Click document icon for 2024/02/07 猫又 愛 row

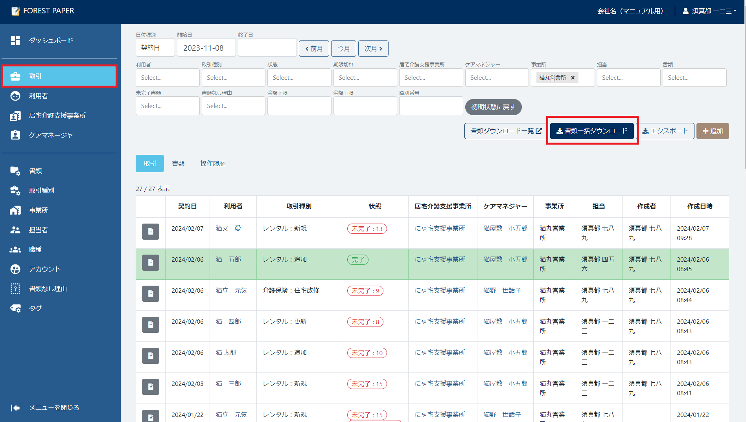coord(150,232)
